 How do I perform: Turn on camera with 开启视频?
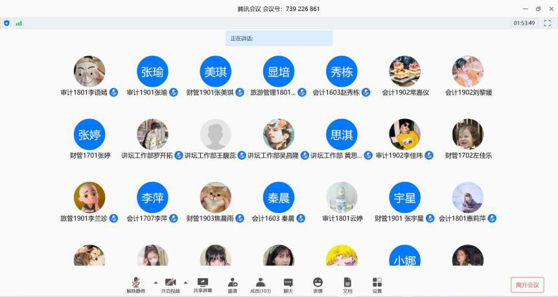click(170, 285)
